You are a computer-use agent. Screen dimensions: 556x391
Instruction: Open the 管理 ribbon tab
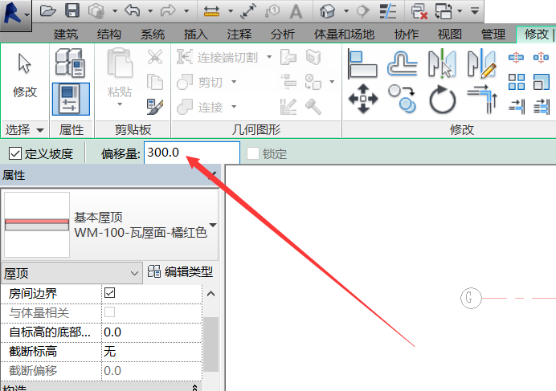coord(493,35)
